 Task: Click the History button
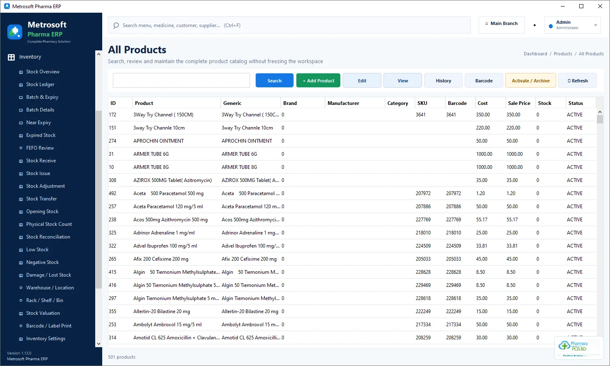[443, 81]
